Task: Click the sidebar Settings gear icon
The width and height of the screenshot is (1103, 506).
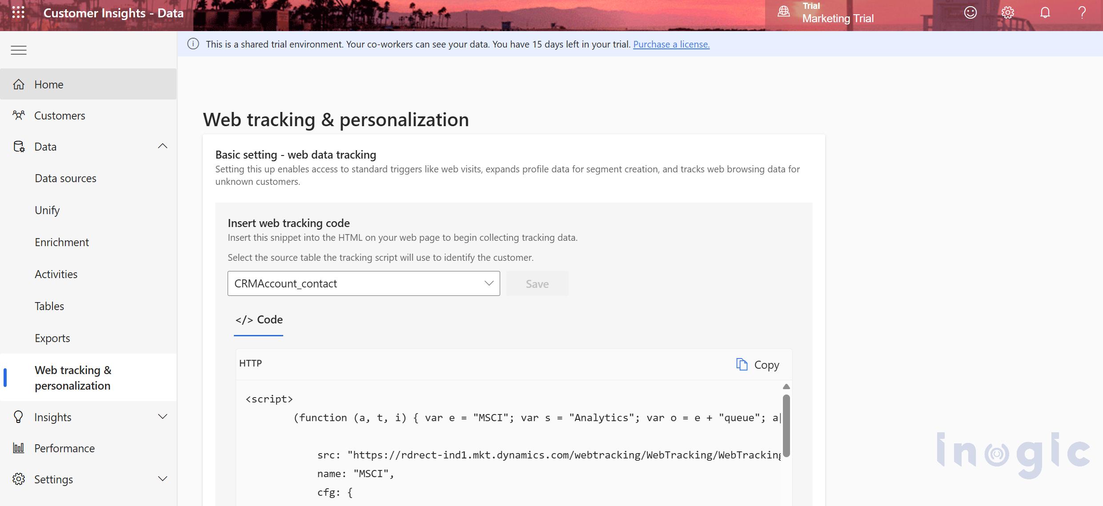Action: [19, 479]
